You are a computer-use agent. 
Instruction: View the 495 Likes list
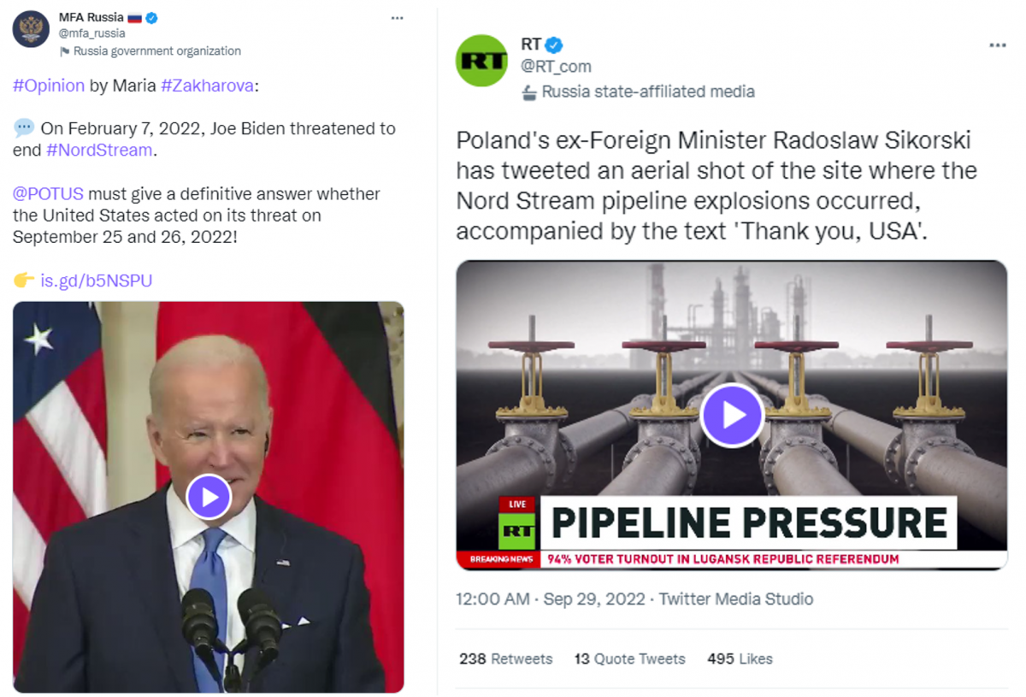pyautogui.click(x=740, y=659)
